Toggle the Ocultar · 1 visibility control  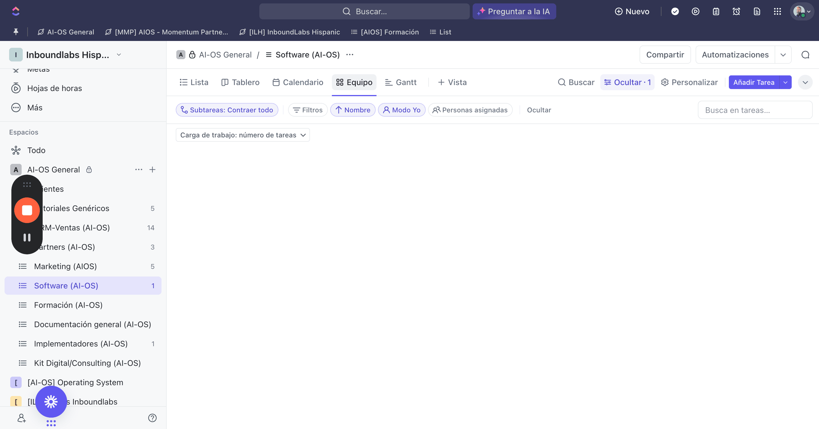(627, 82)
